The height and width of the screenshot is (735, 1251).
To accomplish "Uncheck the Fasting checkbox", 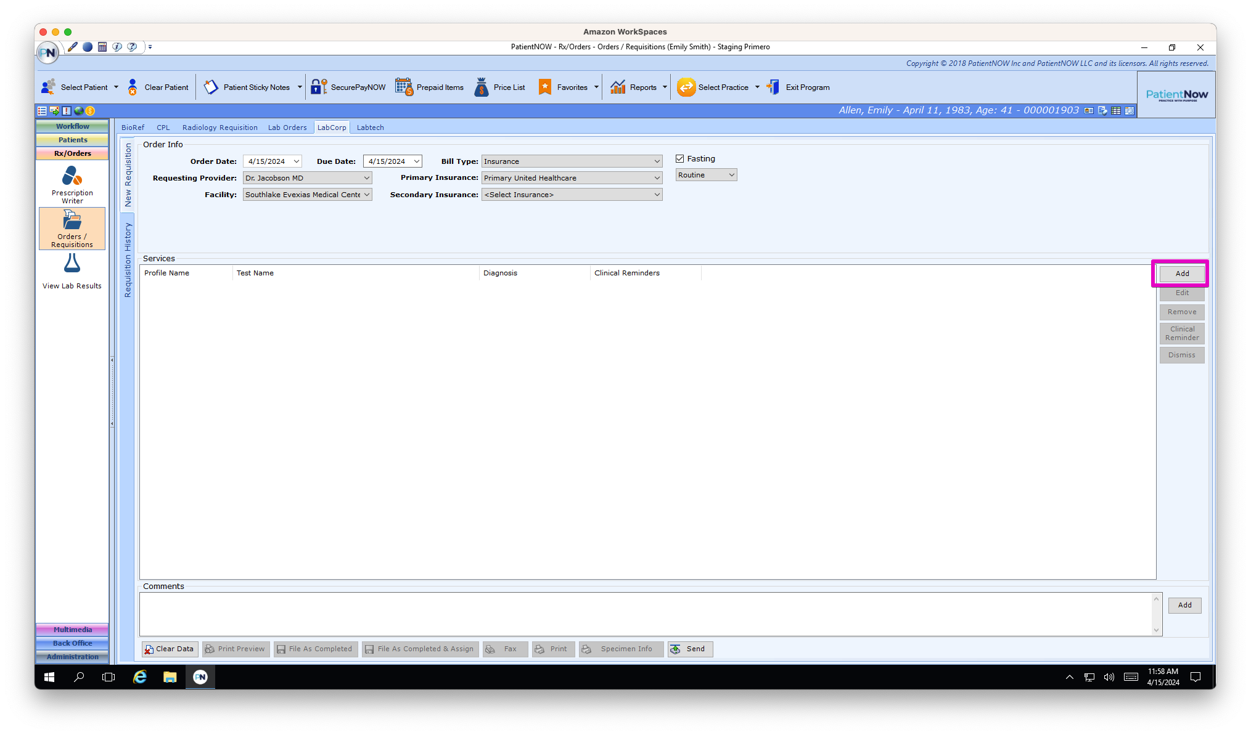I will (679, 158).
